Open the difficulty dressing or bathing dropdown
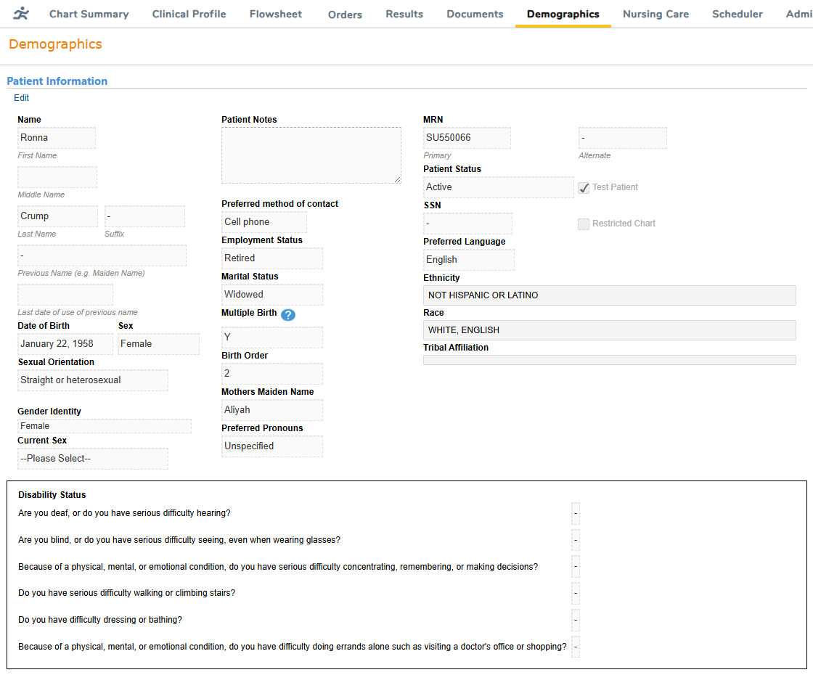Viewport: 813px width, 675px height. (x=576, y=620)
